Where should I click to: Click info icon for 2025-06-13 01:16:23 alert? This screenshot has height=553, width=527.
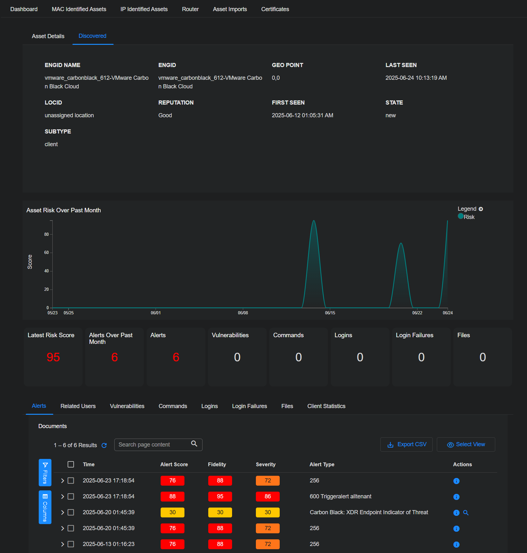click(x=456, y=544)
